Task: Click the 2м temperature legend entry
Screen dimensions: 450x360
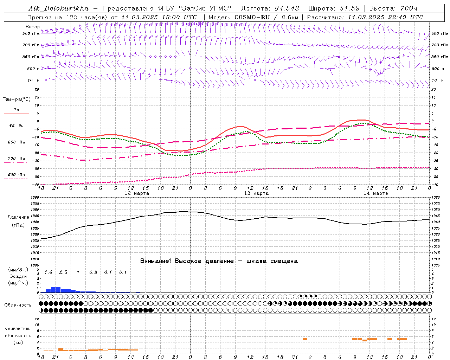Action: 17,110
